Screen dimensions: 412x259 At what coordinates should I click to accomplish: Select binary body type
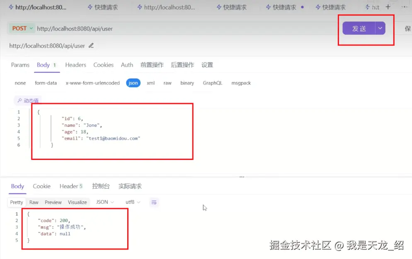tap(187, 83)
